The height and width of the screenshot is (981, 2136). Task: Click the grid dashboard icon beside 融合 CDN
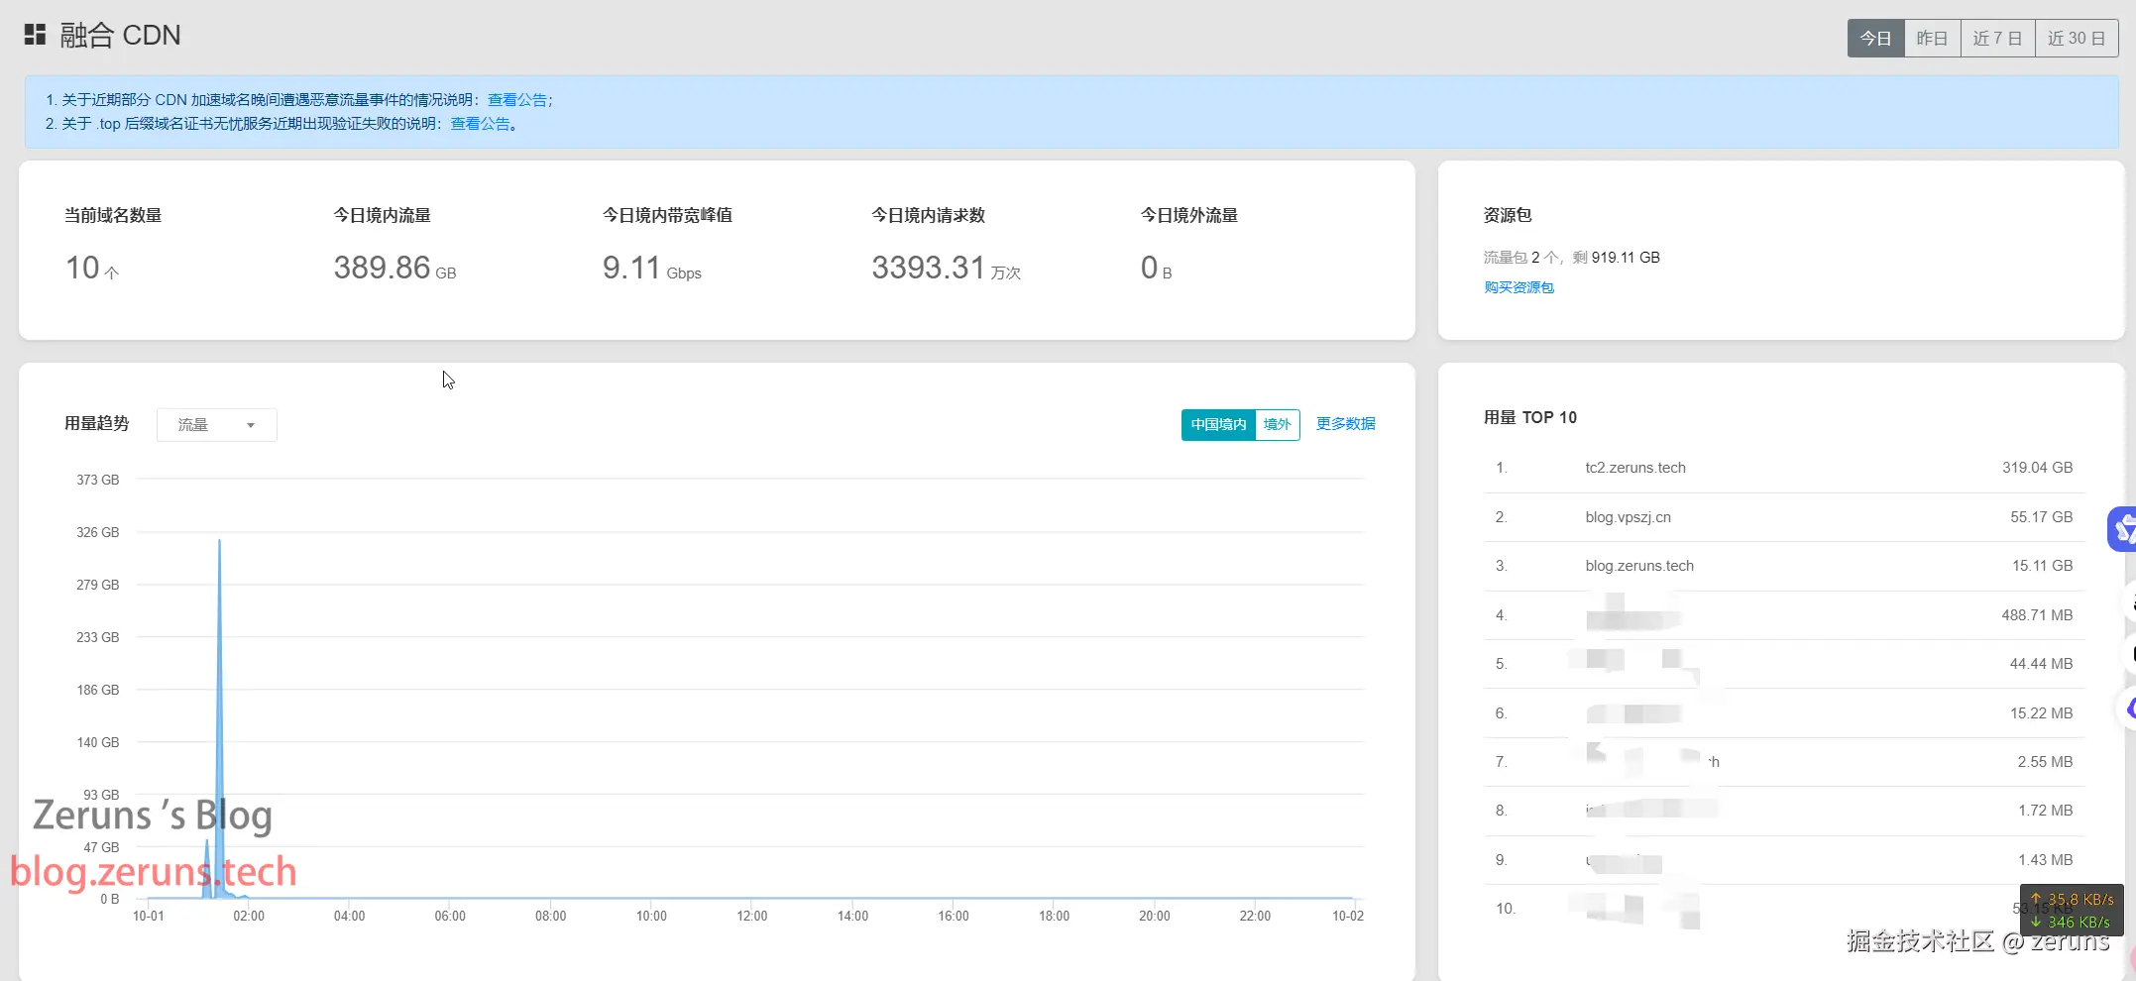tap(35, 35)
